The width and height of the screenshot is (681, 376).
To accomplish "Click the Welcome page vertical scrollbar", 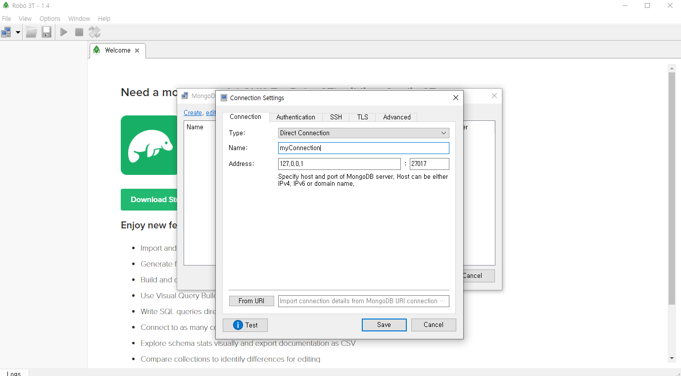I will pos(672,188).
